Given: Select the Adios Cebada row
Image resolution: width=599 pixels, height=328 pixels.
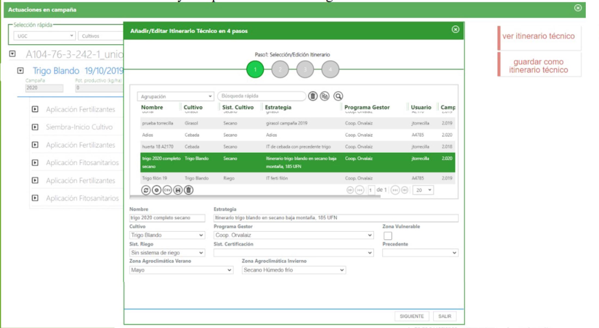Looking at the screenshot, I should pos(298,135).
